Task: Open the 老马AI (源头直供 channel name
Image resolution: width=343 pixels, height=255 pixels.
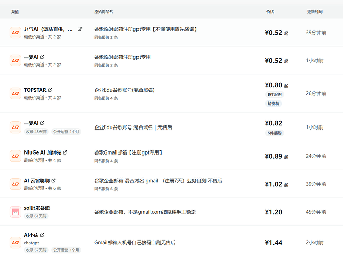Action: (48, 29)
